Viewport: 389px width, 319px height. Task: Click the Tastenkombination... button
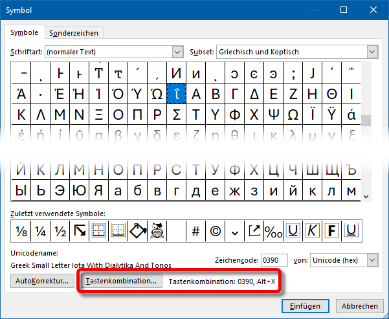pyautogui.click(x=121, y=281)
